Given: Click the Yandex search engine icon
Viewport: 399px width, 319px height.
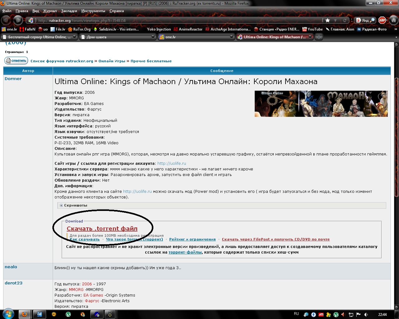Looking at the screenshot, I should click(358, 20).
